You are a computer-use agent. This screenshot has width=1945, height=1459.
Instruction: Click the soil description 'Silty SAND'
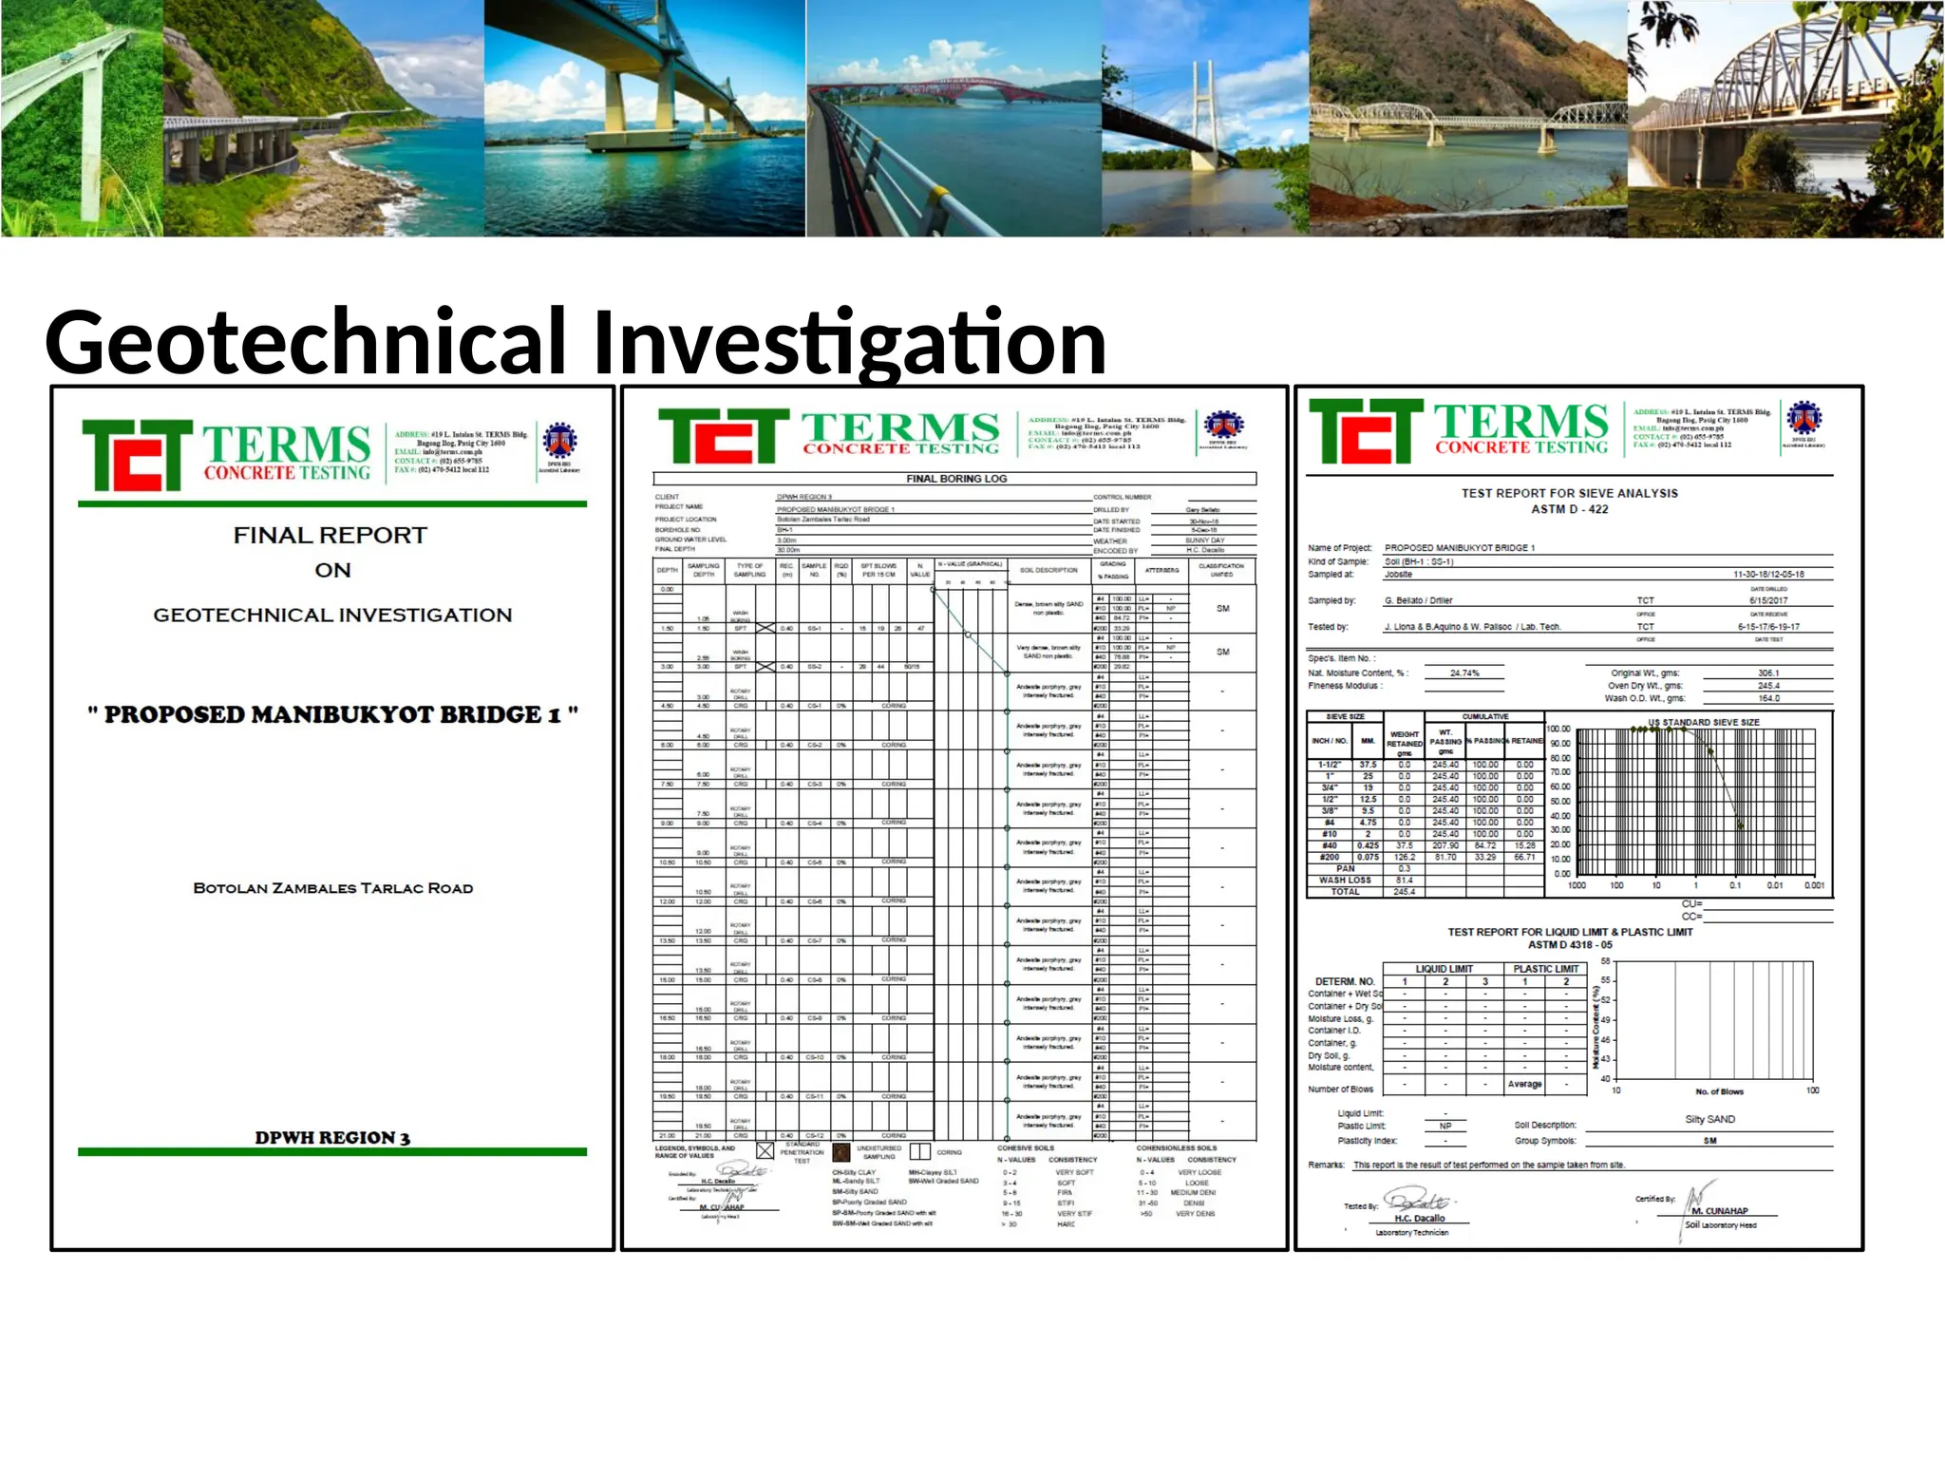(x=1709, y=1119)
